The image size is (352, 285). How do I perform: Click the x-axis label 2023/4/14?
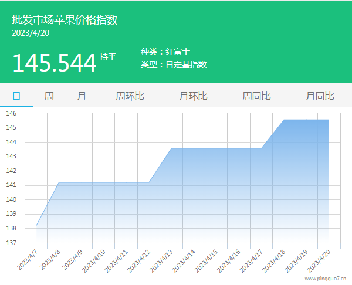184,261
